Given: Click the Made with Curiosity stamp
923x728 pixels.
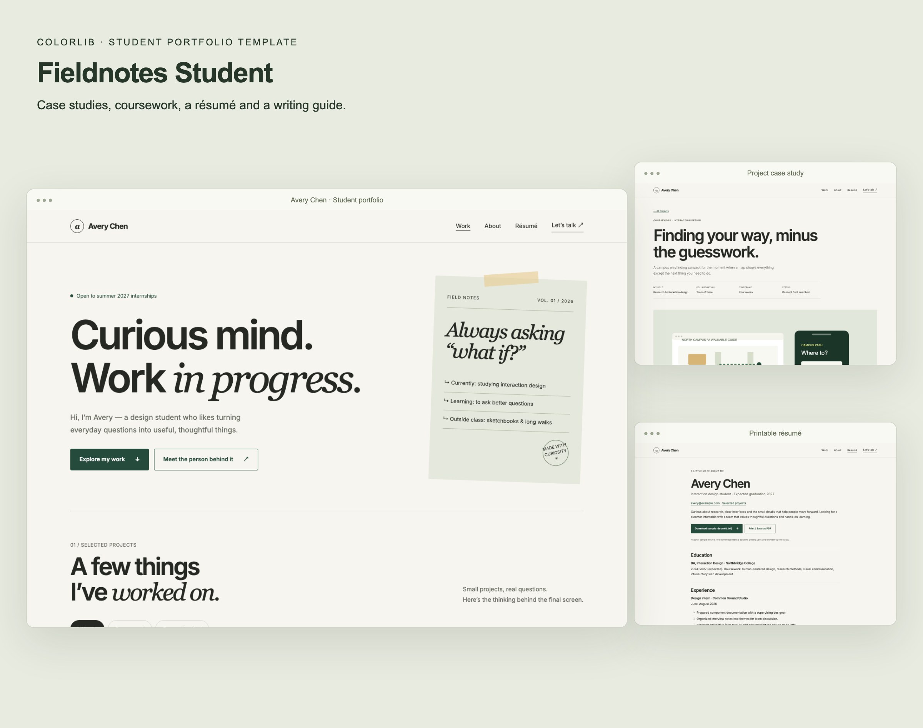Looking at the screenshot, I should coord(555,452).
